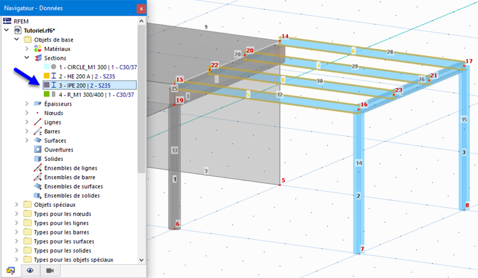Click node 17 in the model view
Screen dimensions: 478x278
tap(464, 65)
